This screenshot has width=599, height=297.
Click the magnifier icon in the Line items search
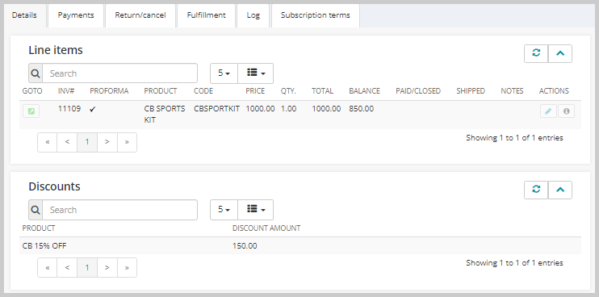coord(36,73)
